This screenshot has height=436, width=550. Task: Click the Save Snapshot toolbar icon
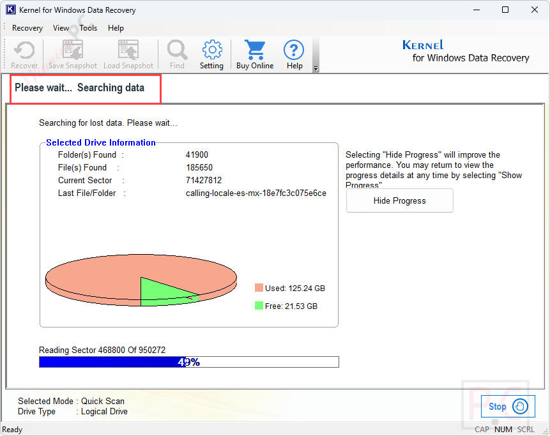[73, 54]
